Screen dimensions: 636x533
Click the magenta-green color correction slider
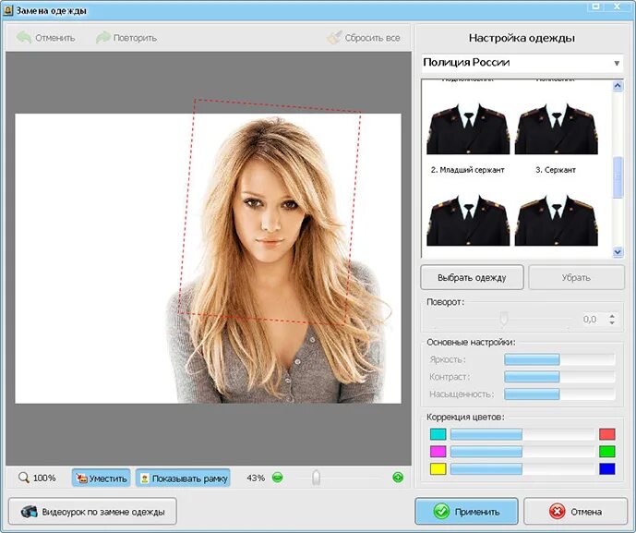[x=522, y=452]
